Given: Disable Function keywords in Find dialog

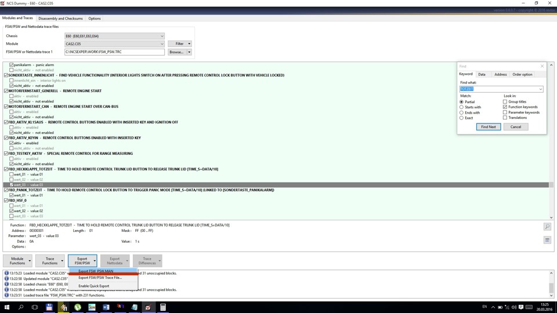Looking at the screenshot, I should [x=505, y=107].
